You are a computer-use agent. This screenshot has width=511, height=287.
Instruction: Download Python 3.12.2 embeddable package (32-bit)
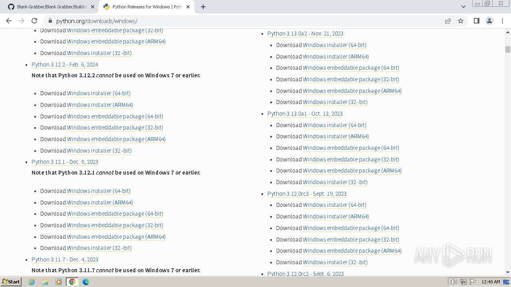tap(115, 128)
